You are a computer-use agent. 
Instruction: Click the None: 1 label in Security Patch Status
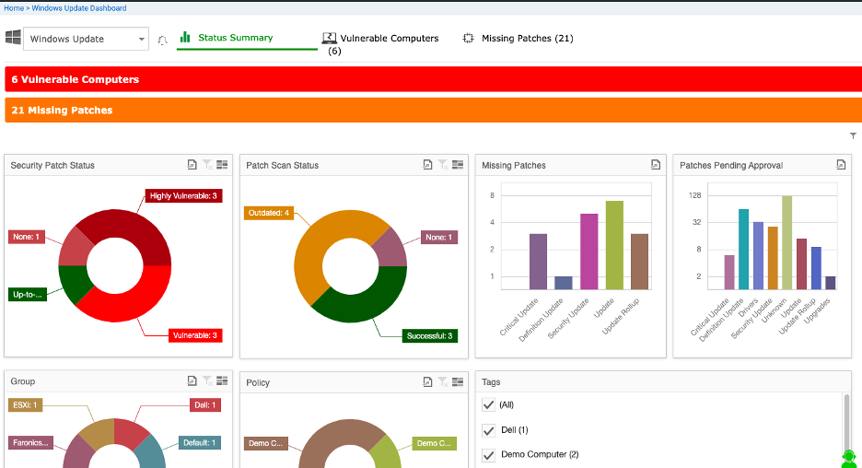click(x=27, y=237)
